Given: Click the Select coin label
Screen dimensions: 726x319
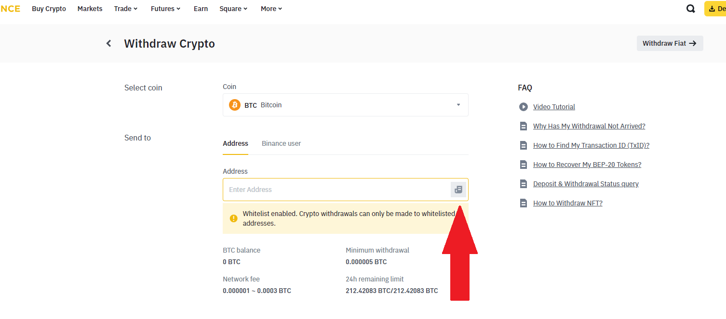Looking at the screenshot, I should 143,88.
